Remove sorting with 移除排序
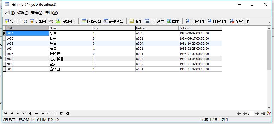274x124 pixels. [239, 21]
